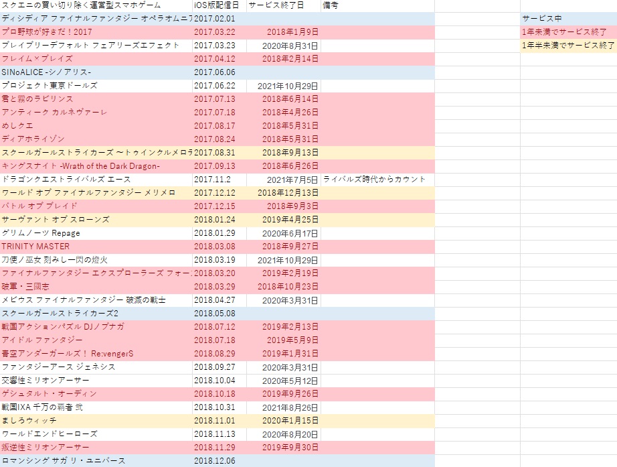Select the end date '2020年8月31日' cell
The width and height of the screenshot is (617, 467).
284,46
